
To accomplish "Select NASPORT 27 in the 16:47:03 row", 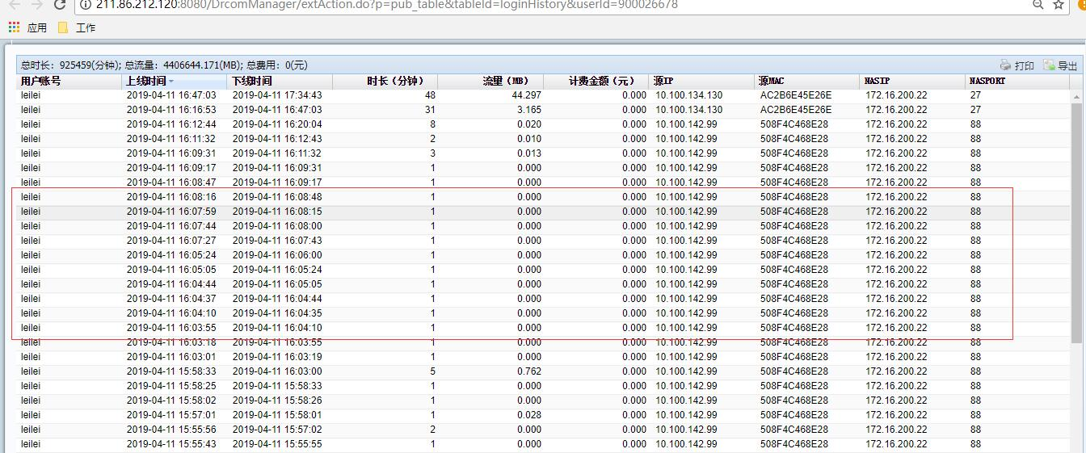I will [x=975, y=95].
